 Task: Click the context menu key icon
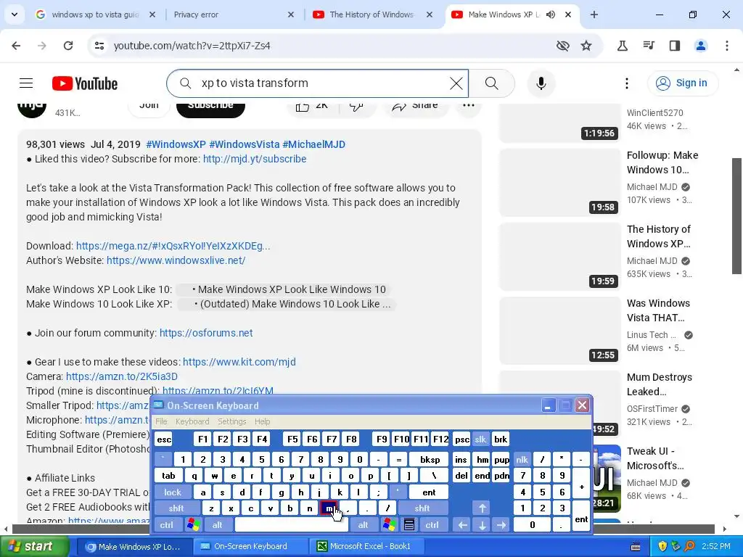click(x=409, y=525)
